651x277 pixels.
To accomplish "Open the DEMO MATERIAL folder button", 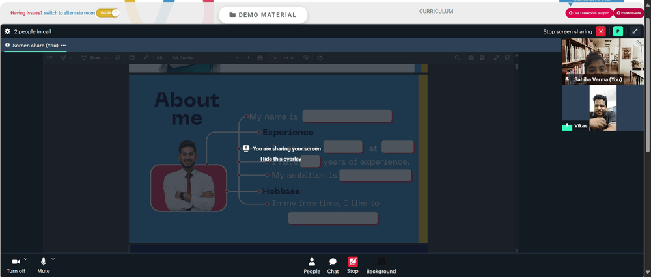I will click(x=263, y=15).
